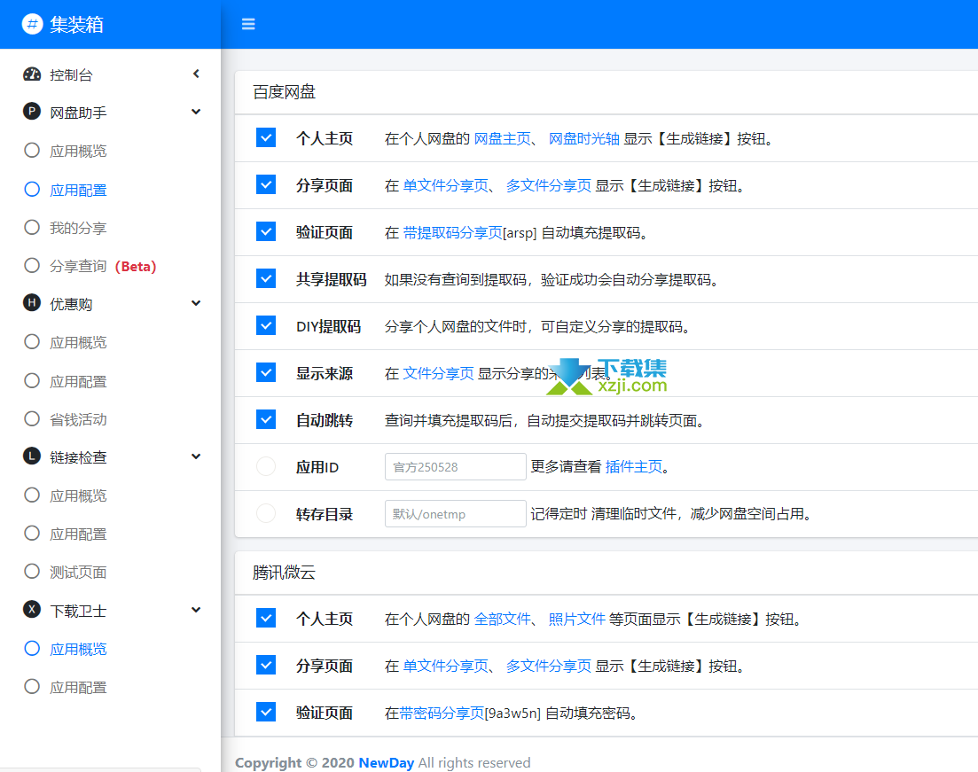This screenshot has width=978, height=772.
Task: Open 应用概览 under 下载卫士
Action: click(x=78, y=649)
